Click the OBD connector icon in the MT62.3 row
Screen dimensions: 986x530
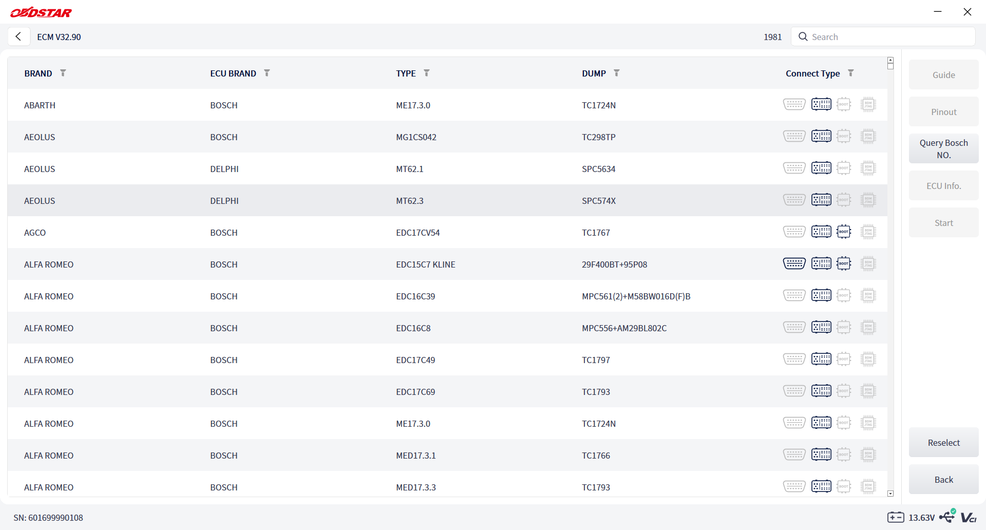[x=794, y=200]
